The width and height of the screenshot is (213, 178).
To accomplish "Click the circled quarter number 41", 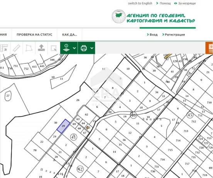I will pyautogui.click(x=73, y=137).
